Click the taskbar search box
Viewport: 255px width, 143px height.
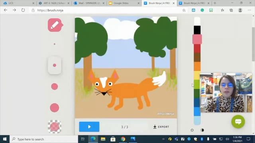click(44, 139)
